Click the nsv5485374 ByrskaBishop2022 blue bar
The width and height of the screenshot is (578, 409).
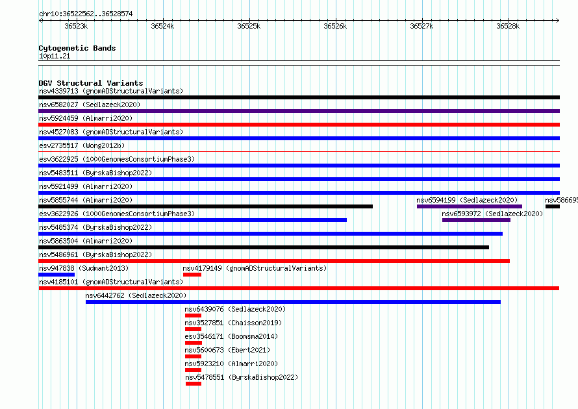point(271,234)
